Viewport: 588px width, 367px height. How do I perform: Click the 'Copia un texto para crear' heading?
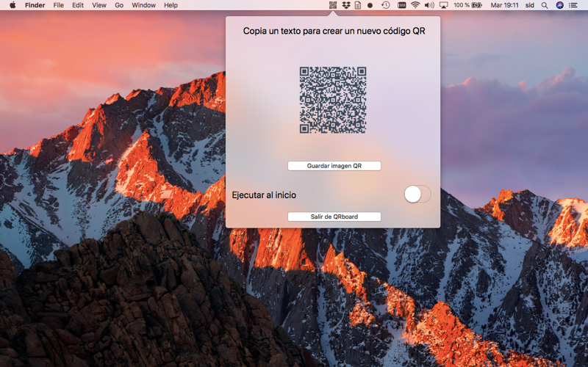point(334,31)
